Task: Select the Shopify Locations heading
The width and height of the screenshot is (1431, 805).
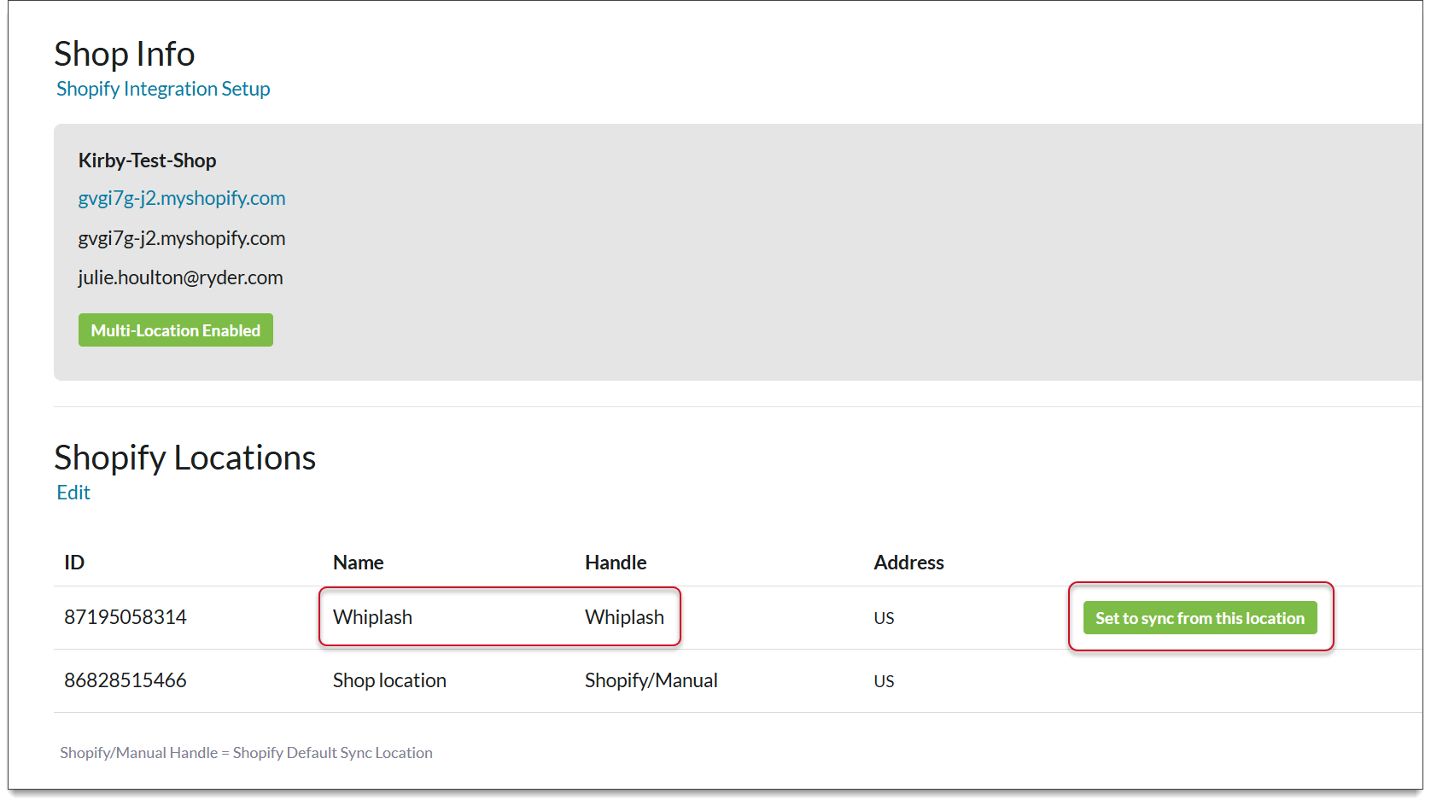Action: pos(185,458)
